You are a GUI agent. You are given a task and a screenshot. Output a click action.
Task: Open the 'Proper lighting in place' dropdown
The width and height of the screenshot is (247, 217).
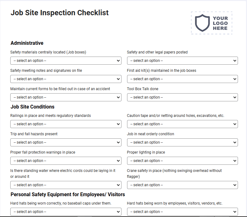click(183, 161)
